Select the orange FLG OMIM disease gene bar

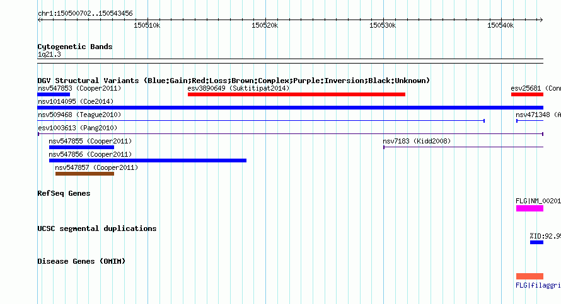click(530, 276)
